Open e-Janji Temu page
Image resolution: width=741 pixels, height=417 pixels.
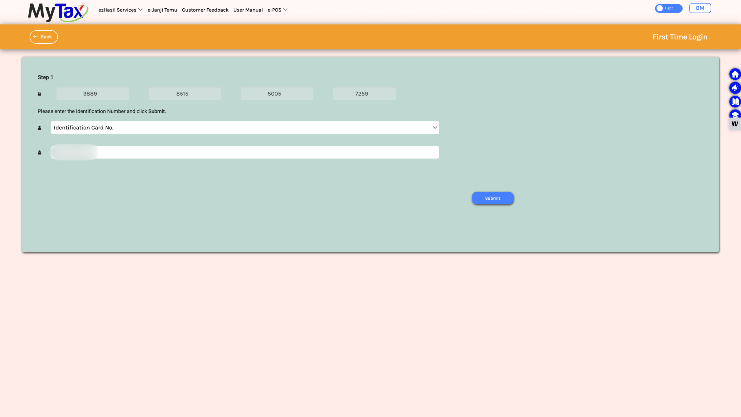click(162, 10)
